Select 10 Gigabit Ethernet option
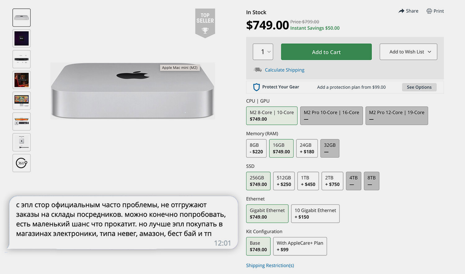Screen dimensions: 465x274 click(315, 213)
